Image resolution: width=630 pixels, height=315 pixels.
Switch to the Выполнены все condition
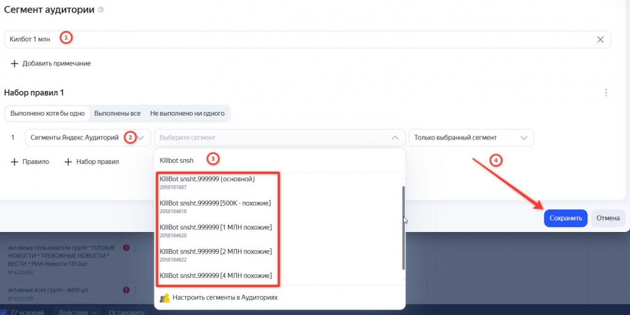[117, 113]
